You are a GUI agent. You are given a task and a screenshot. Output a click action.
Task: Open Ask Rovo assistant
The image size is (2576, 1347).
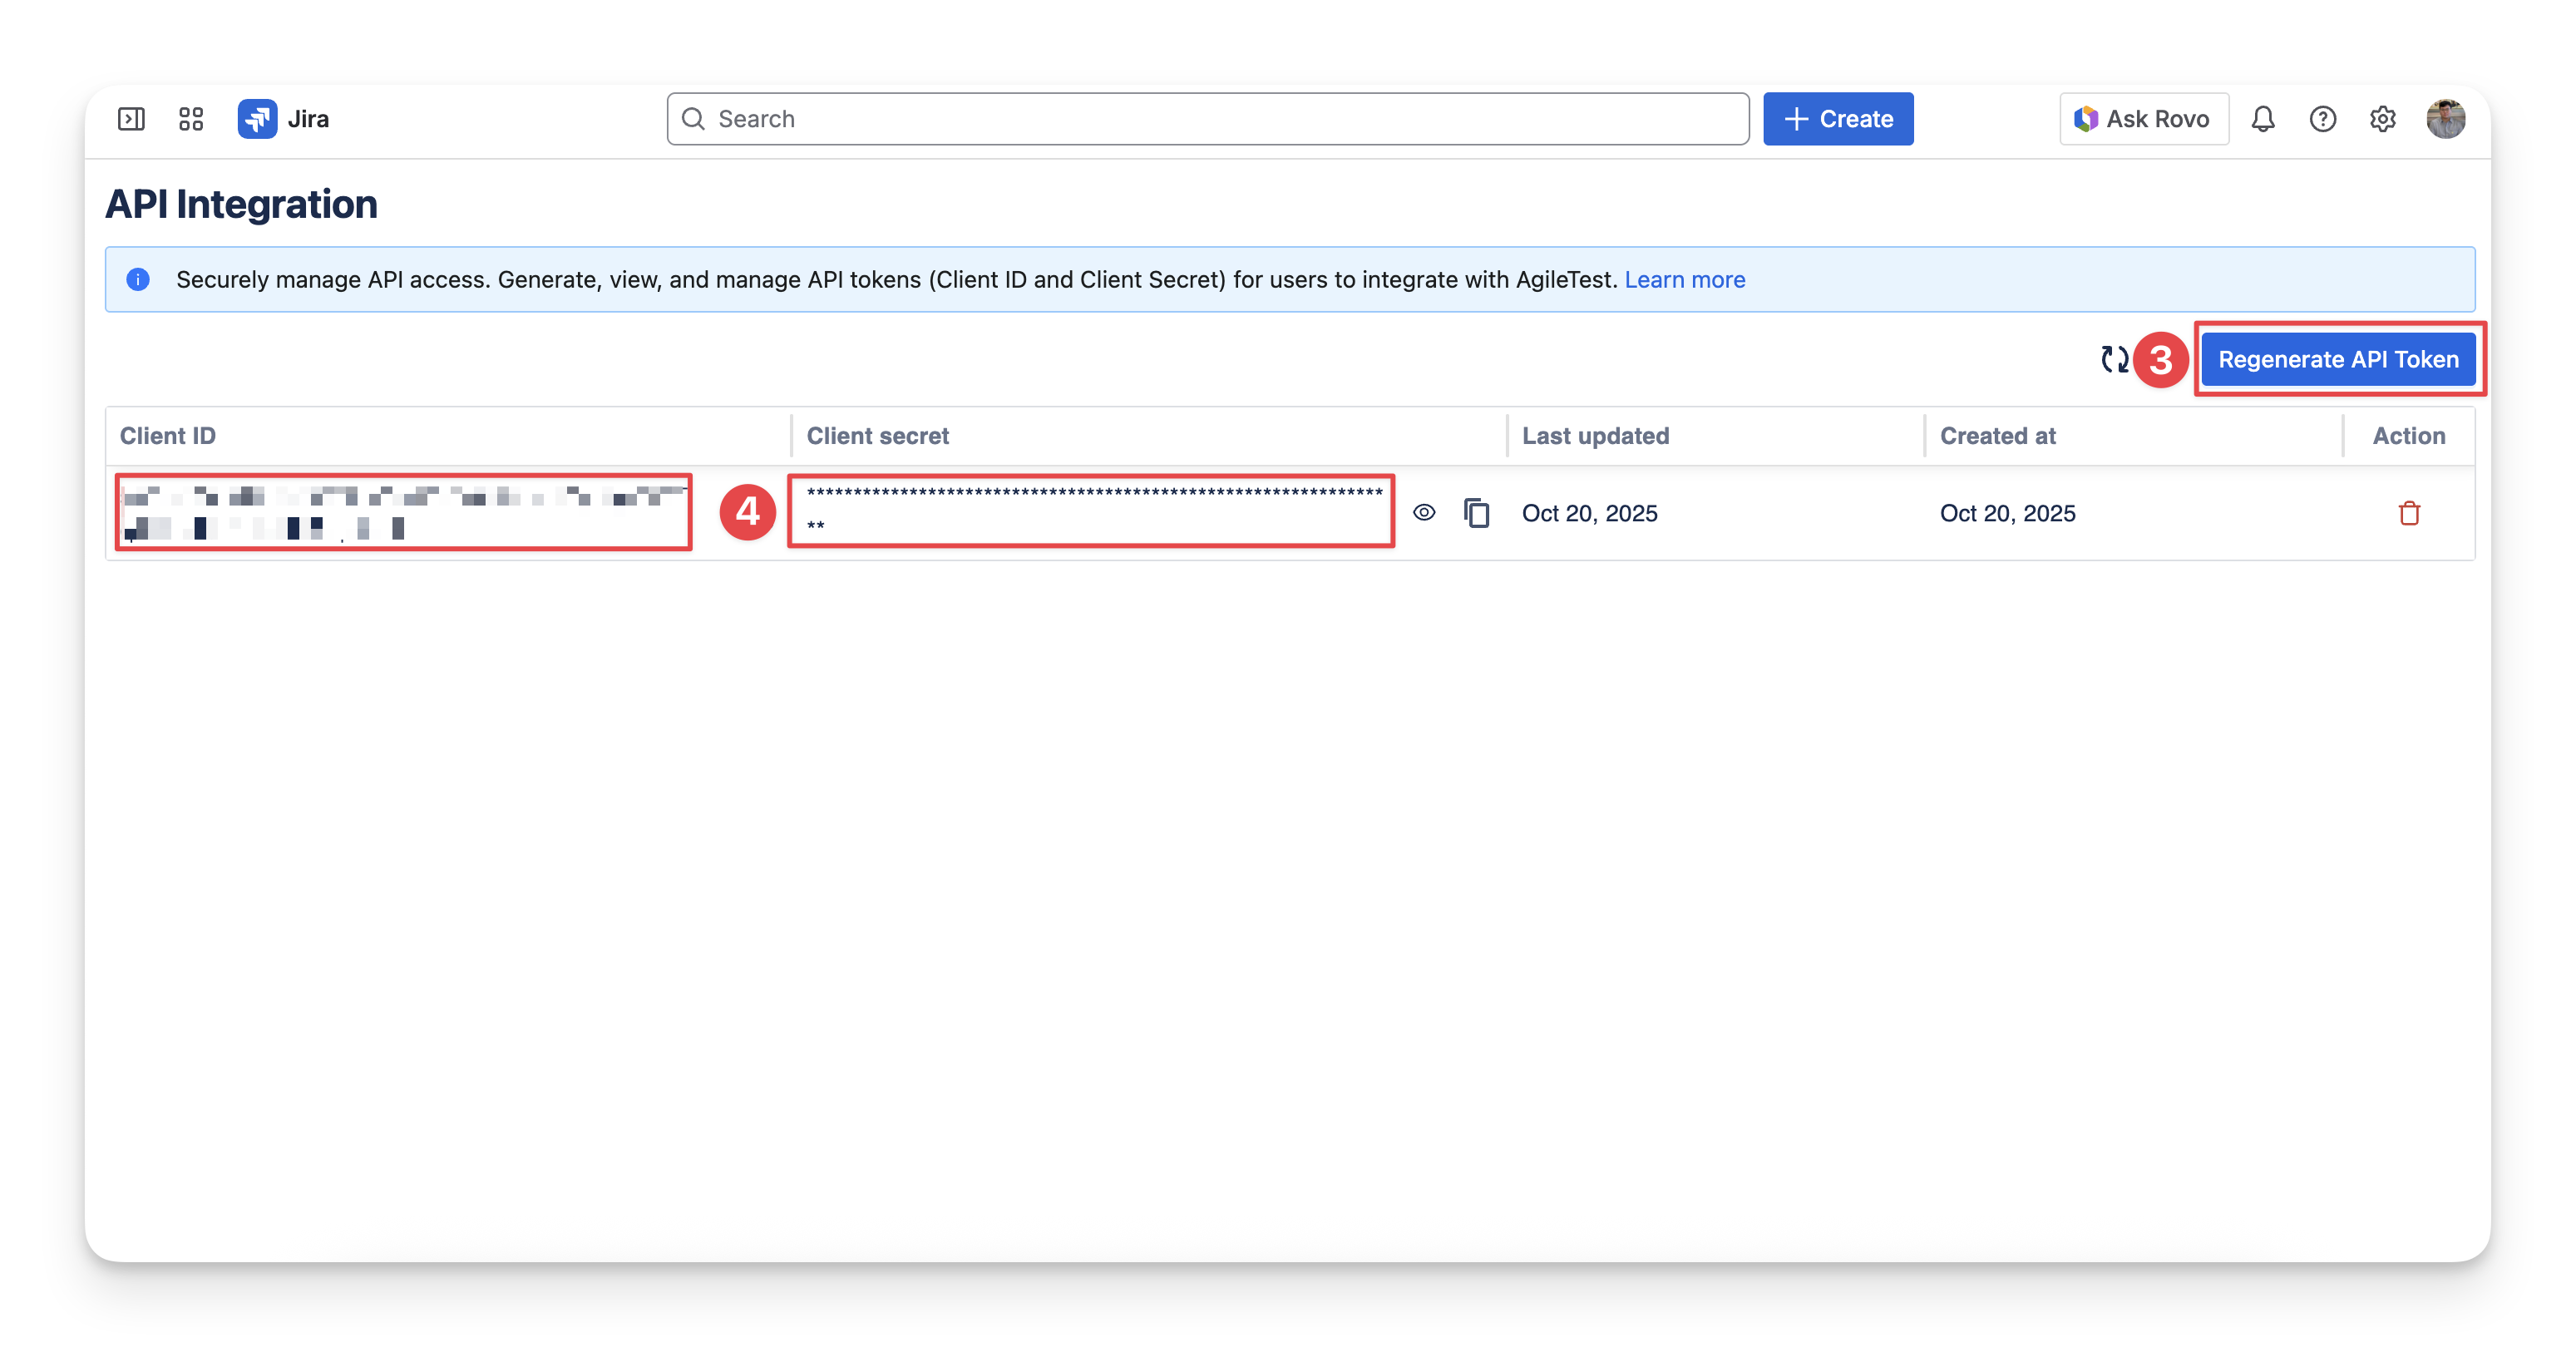point(2143,119)
